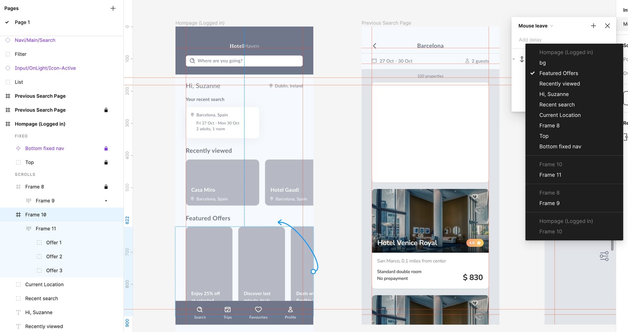Click the Hotel Gaudi card

289,183
